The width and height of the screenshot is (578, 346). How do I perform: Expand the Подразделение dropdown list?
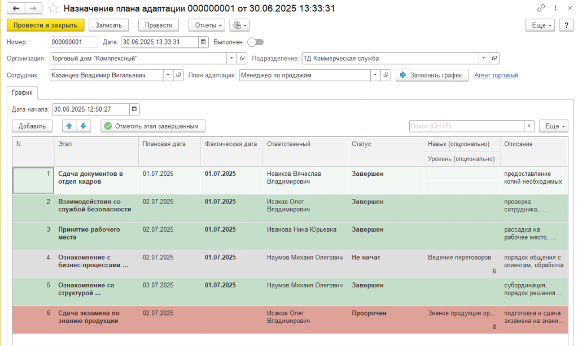(x=484, y=59)
